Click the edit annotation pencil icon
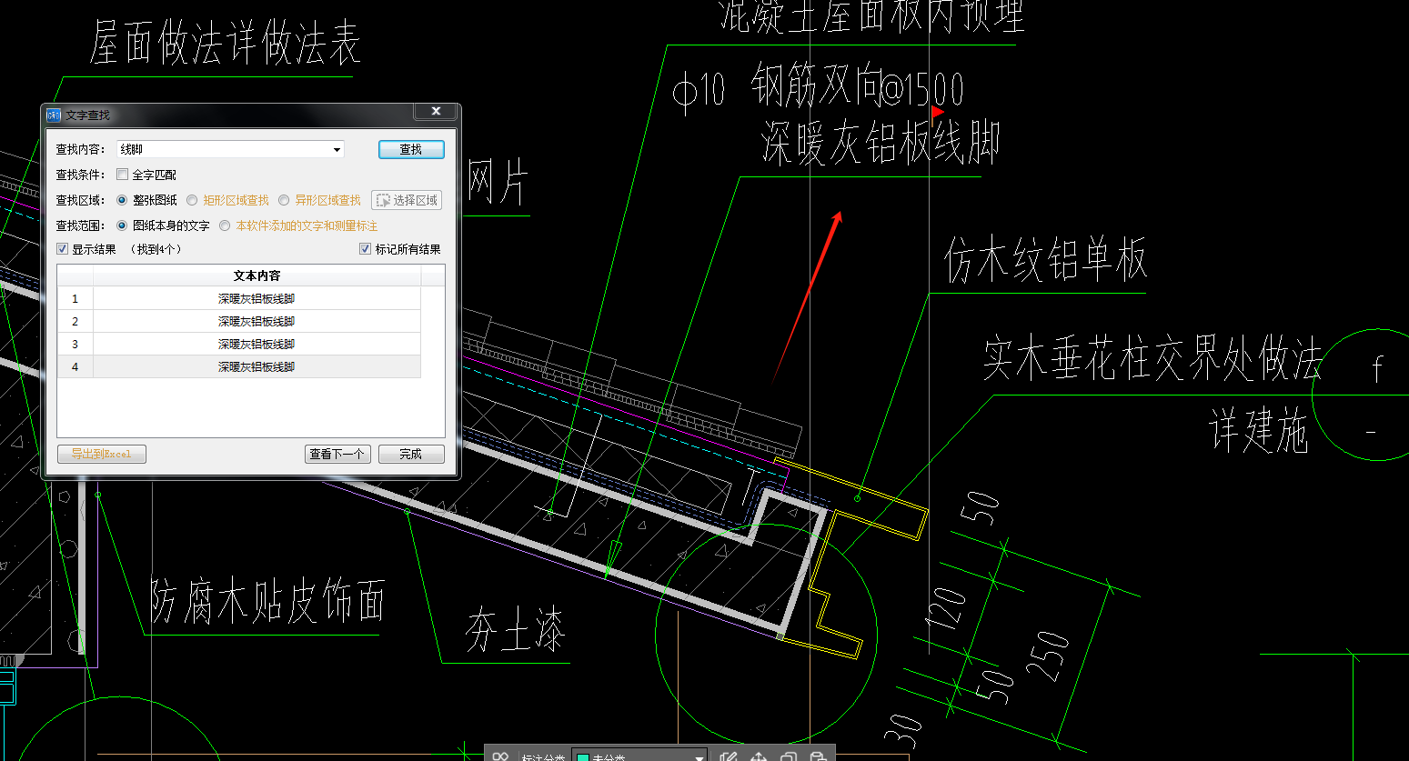Image resolution: width=1409 pixels, height=761 pixels. [728, 756]
